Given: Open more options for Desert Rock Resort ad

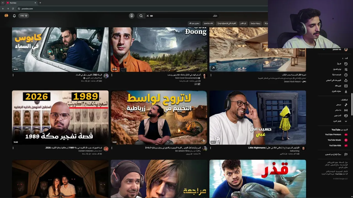Looking at the screenshot, I should [211, 75].
